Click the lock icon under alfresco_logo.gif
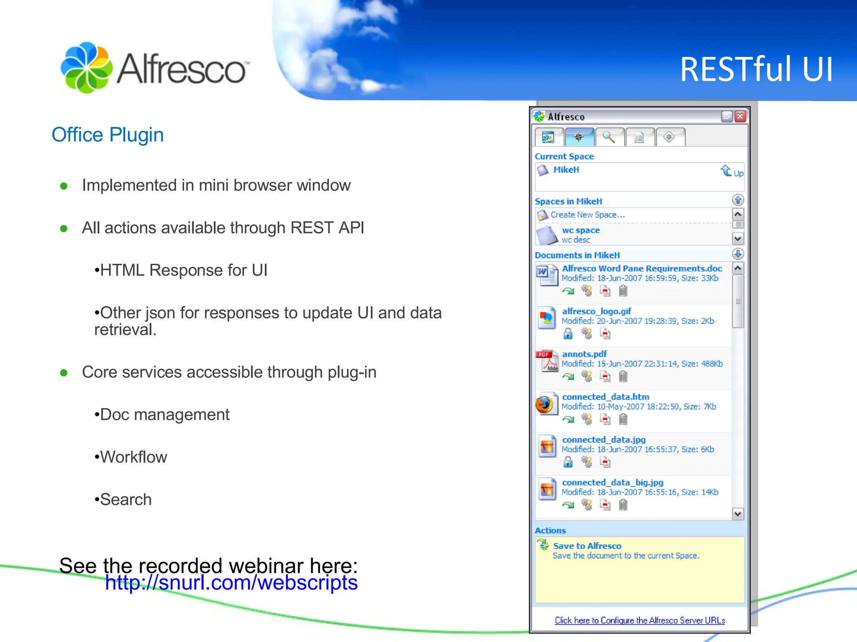Image resolution: width=857 pixels, height=642 pixels. point(568,334)
